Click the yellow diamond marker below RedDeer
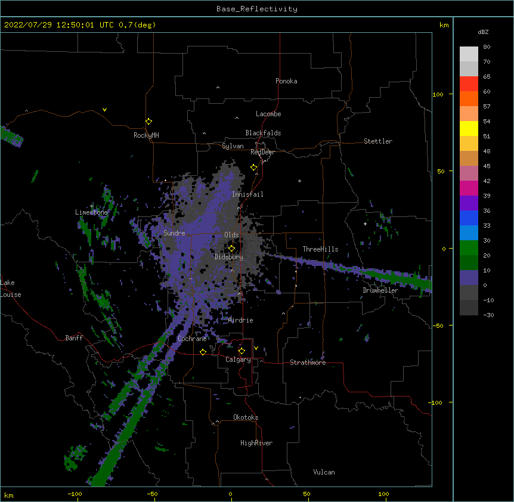Image resolution: width=514 pixels, height=502 pixels. pyautogui.click(x=254, y=168)
